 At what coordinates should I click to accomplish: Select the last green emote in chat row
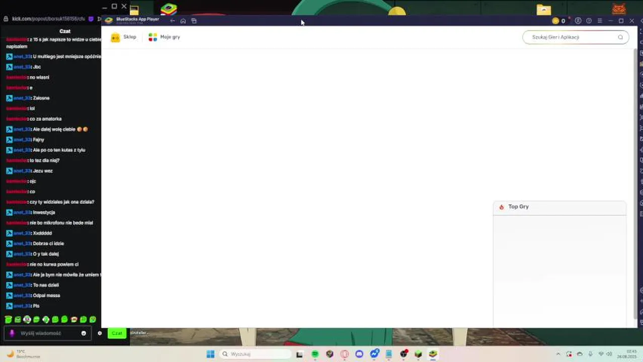click(x=93, y=319)
